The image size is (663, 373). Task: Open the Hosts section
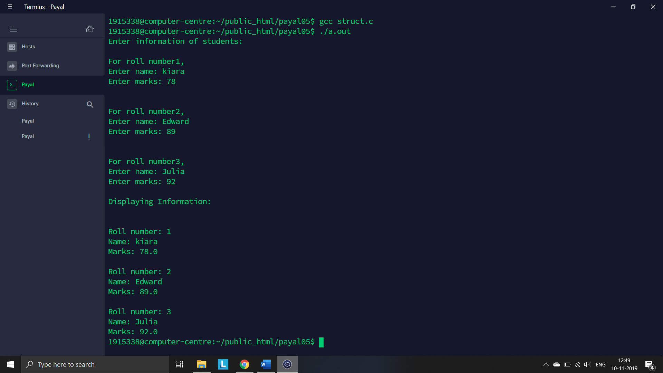point(28,47)
